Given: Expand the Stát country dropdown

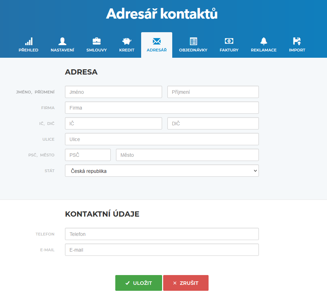Looking at the screenshot, I should click(x=162, y=171).
